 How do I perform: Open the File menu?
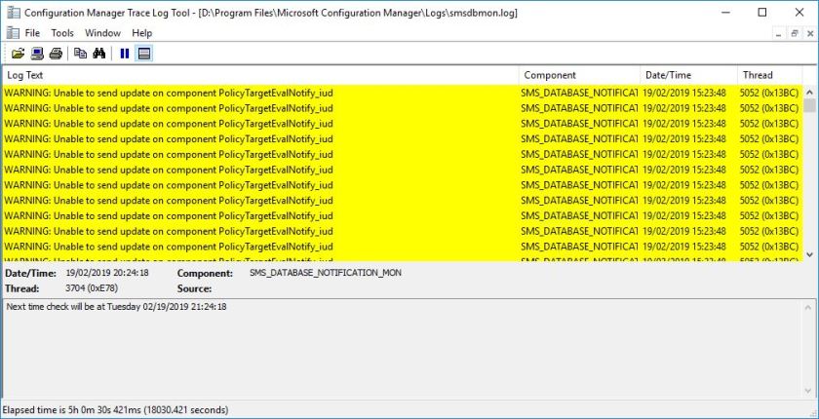point(32,33)
